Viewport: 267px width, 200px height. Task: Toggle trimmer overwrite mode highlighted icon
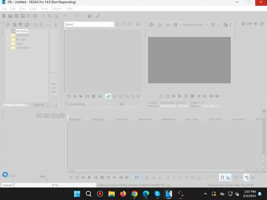(x=108, y=96)
